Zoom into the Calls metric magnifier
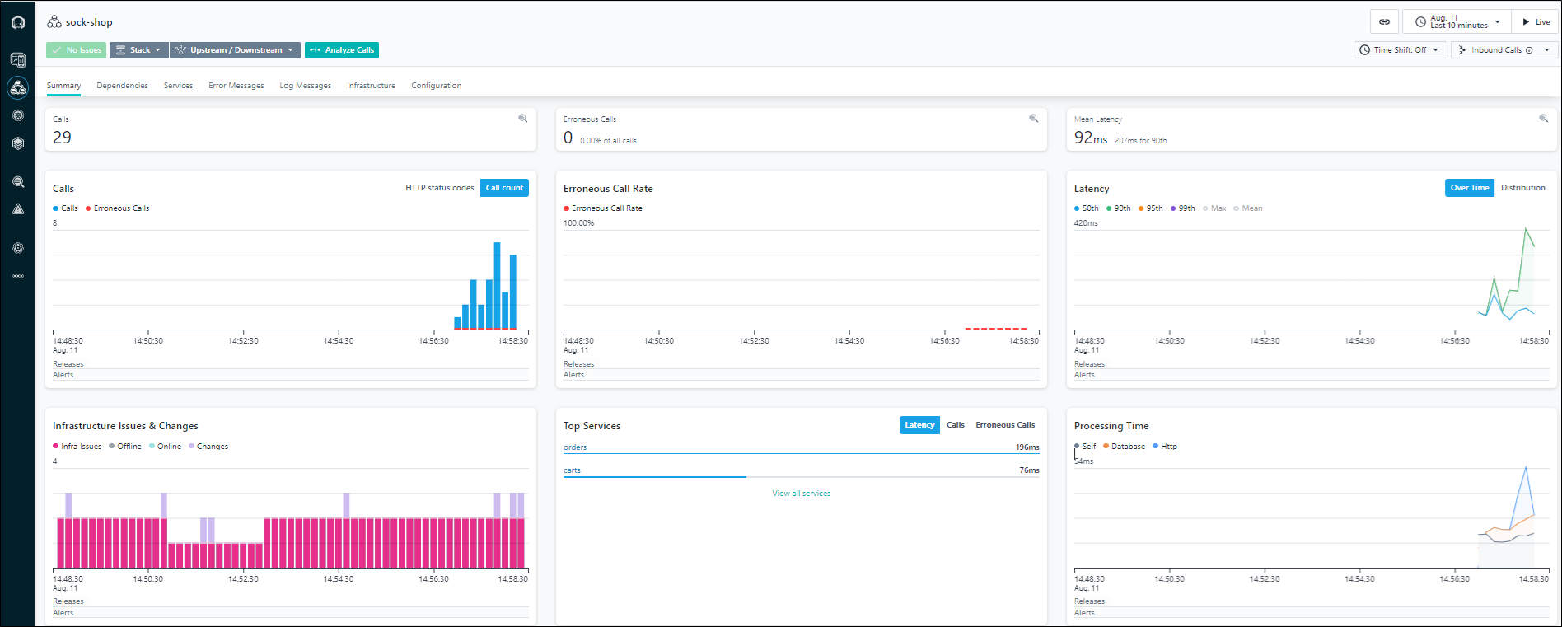The width and height of the screenshot is (1562, 627). tap(523, 119)
